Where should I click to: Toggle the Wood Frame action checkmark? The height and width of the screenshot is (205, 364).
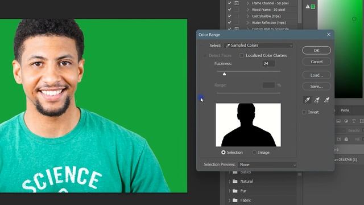pyautogui.click(x=229, y=10)
